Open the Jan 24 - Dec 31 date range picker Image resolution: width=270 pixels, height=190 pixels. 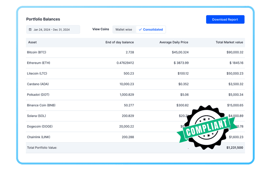tap(54, 29)
